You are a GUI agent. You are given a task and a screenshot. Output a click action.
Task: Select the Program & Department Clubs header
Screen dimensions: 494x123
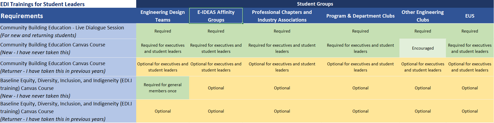point(360,16)
